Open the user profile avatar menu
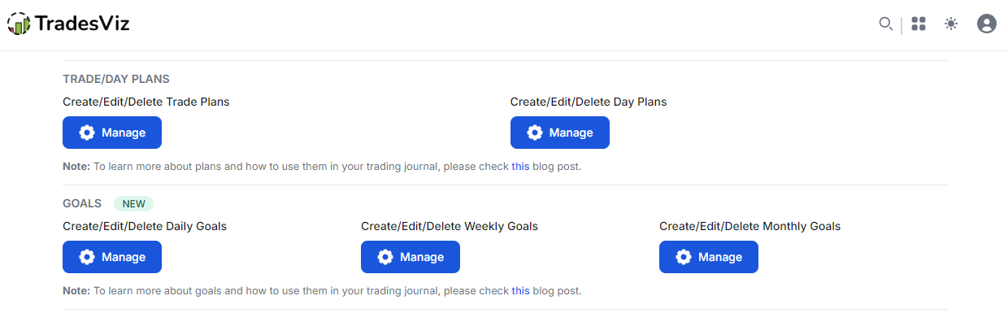 point(987,24)
